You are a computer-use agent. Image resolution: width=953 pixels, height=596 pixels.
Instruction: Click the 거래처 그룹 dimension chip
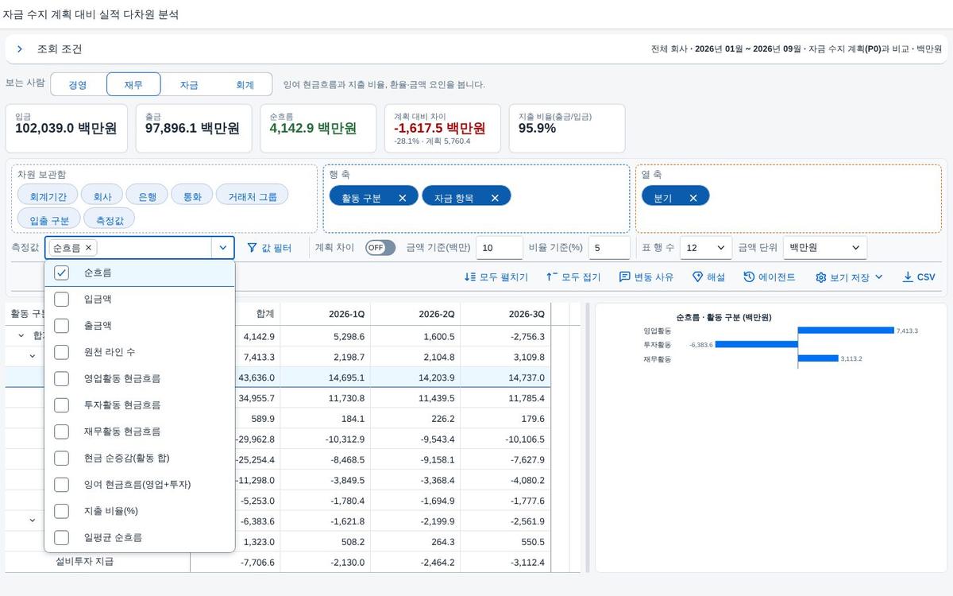[x=253, y=196]
